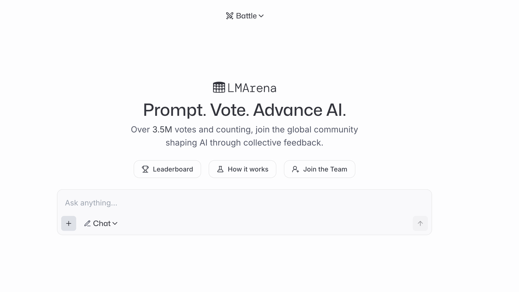519x292 pixels.
Task: Open Join the Team
Action: (x=319, y=169)
